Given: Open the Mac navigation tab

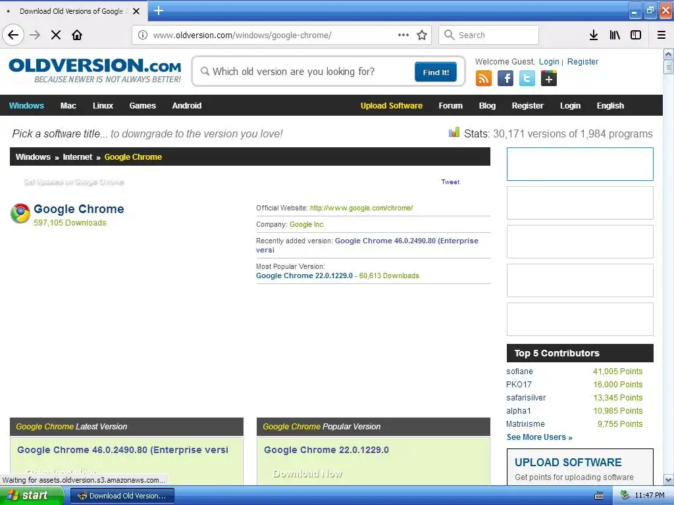Looking at the screenshot, I should click(68, 106).
